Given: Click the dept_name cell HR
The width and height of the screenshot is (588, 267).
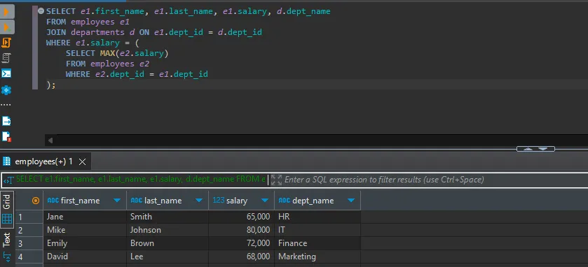Looking at the screenshot, I should [x=317, y=217].
